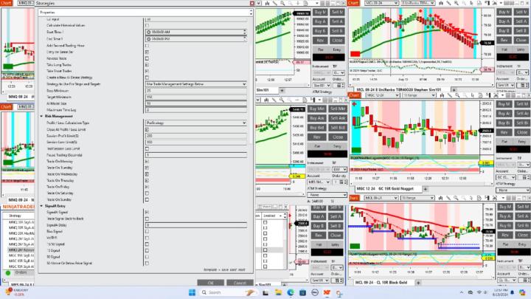Click Close button in MCL UniRenko chart trader

(521, 40)
